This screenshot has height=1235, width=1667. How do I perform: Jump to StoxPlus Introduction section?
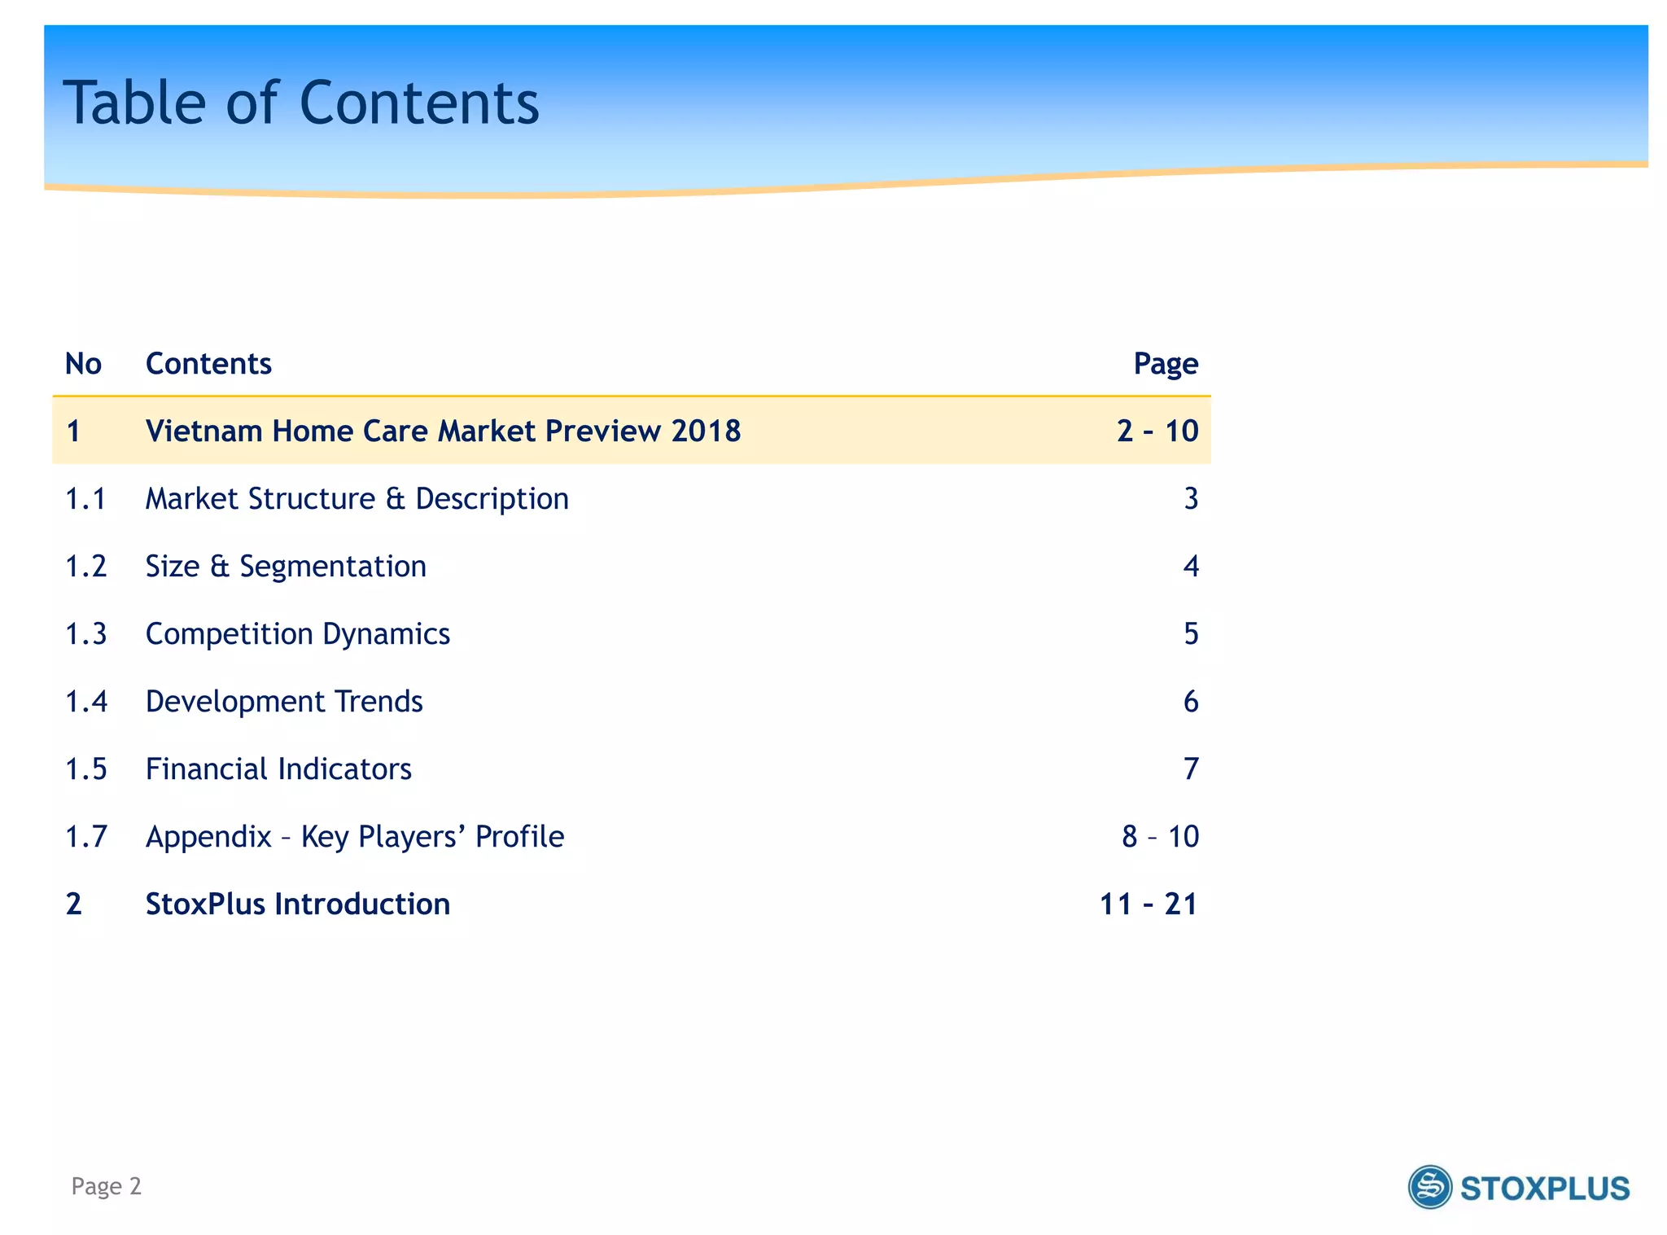click(x=297, y=904)
